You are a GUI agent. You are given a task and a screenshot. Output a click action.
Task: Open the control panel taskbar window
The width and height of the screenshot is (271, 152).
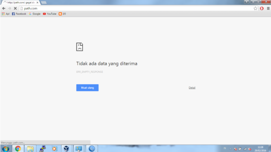[79, 149]
